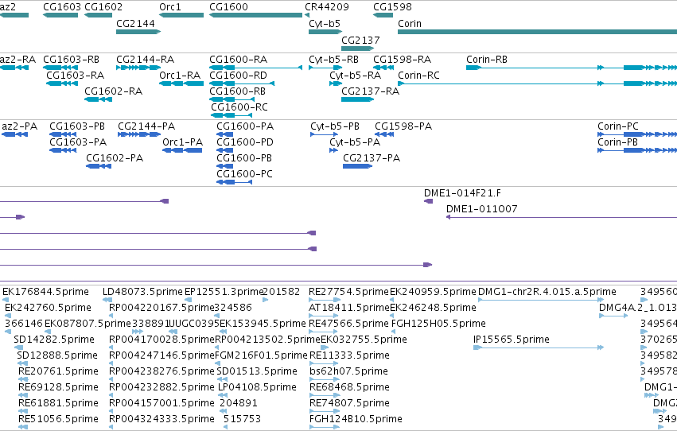
Task: Select protein CG1602-PA
Action: click(x=115, y=158)
